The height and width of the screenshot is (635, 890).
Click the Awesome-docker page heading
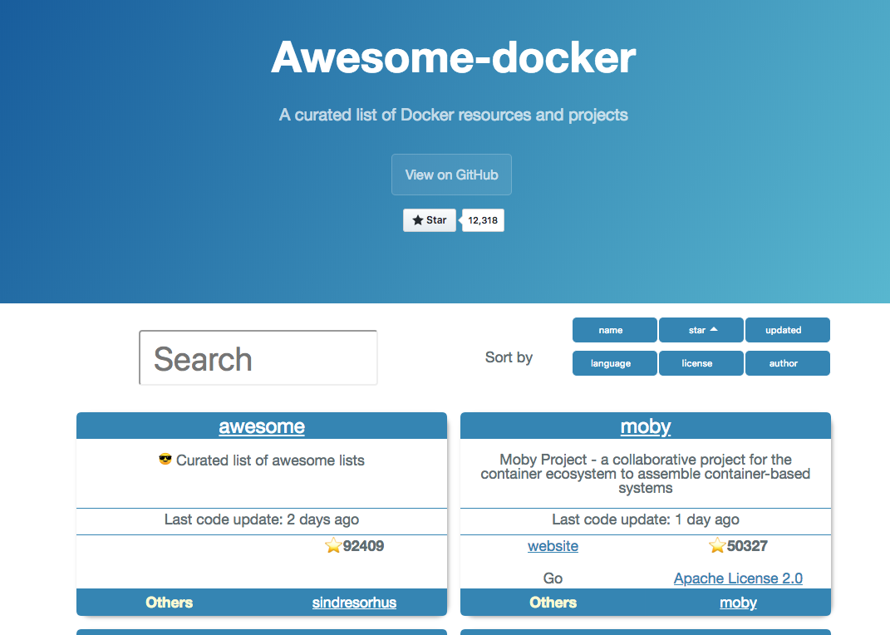click(454, 58)
